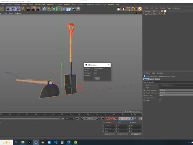The width and height of the screenshot is (193, 145).
Task: Toggle Rotation keyframe recording
Action: (x=128, y=119)
